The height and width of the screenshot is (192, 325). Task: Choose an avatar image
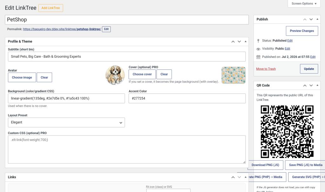pyautogui.click(x=22, y=77)
